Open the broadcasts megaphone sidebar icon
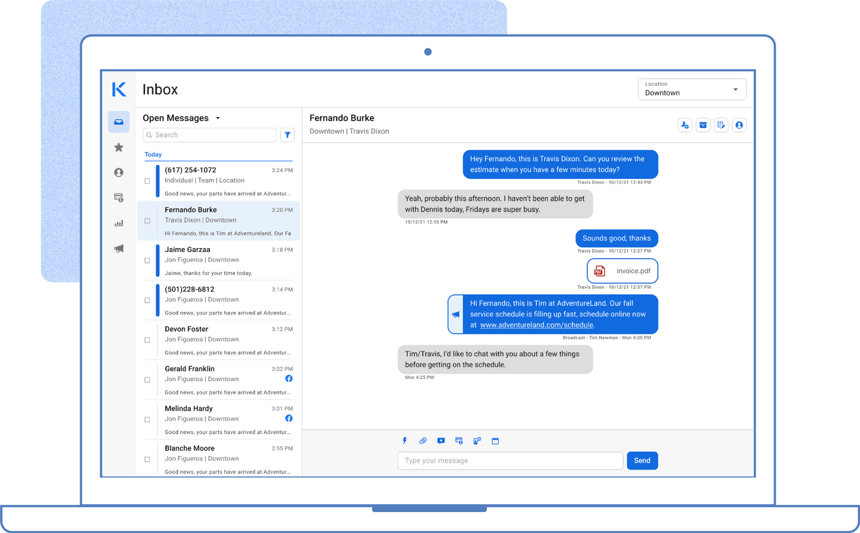Image resolution: width=860 pixels, height=533 pixels. [119, 248]
